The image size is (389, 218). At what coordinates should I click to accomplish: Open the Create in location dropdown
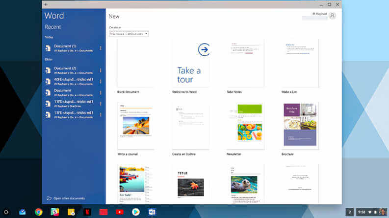[x=129, y=34]
